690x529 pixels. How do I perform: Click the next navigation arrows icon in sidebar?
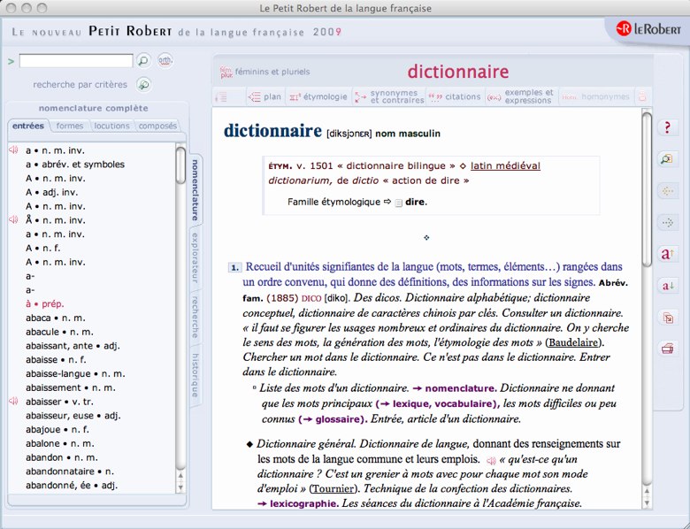point(668,223)
